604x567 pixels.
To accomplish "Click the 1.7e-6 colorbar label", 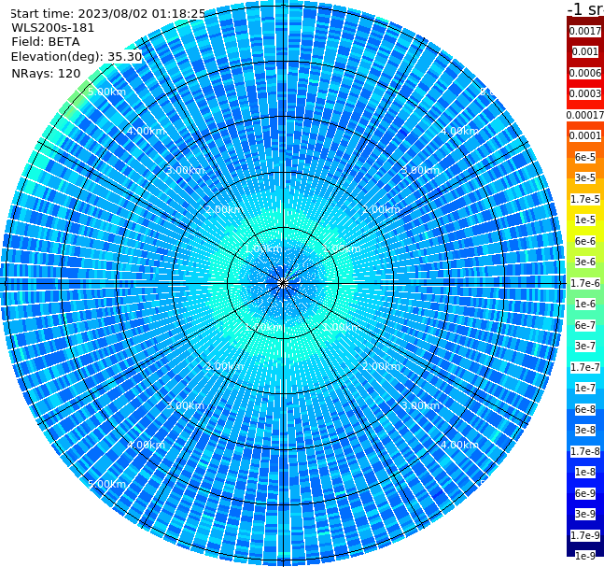I will click(585, 283).
